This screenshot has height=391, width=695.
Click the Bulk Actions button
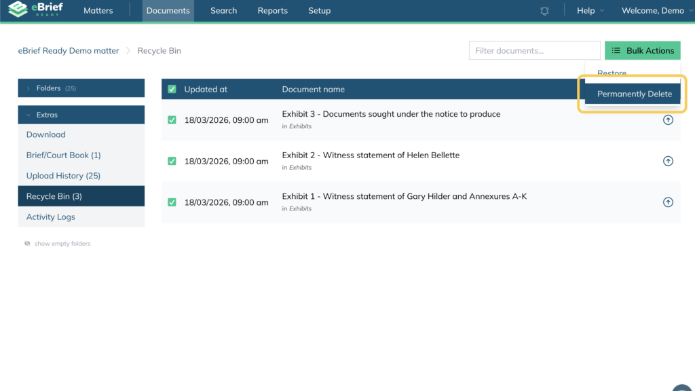coord(642,51)
